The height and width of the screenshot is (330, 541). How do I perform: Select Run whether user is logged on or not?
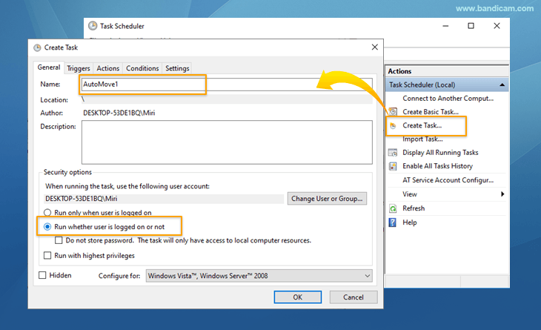coord(47,227)
